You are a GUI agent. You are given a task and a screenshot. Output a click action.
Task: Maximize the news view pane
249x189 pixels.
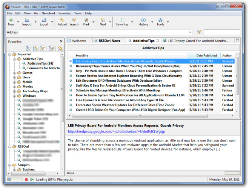point(237,40)
